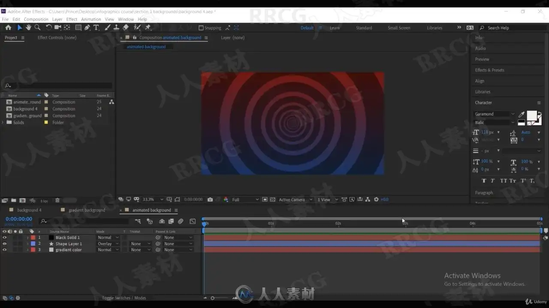The height and width of the screenshot is (308, 549).
Task: Open the Composition menu
Action: point(36,19)
